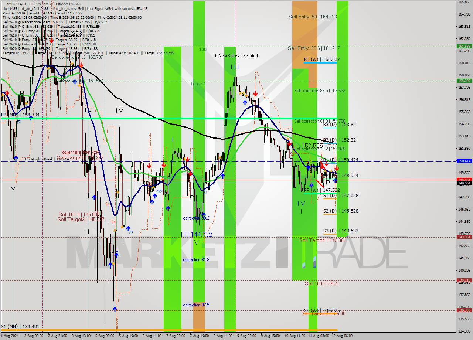The height and width of the screenshot is (340, 473).
Task: Click the 'Sell Target1 | 143.361' label
Action: pos(322,240)
